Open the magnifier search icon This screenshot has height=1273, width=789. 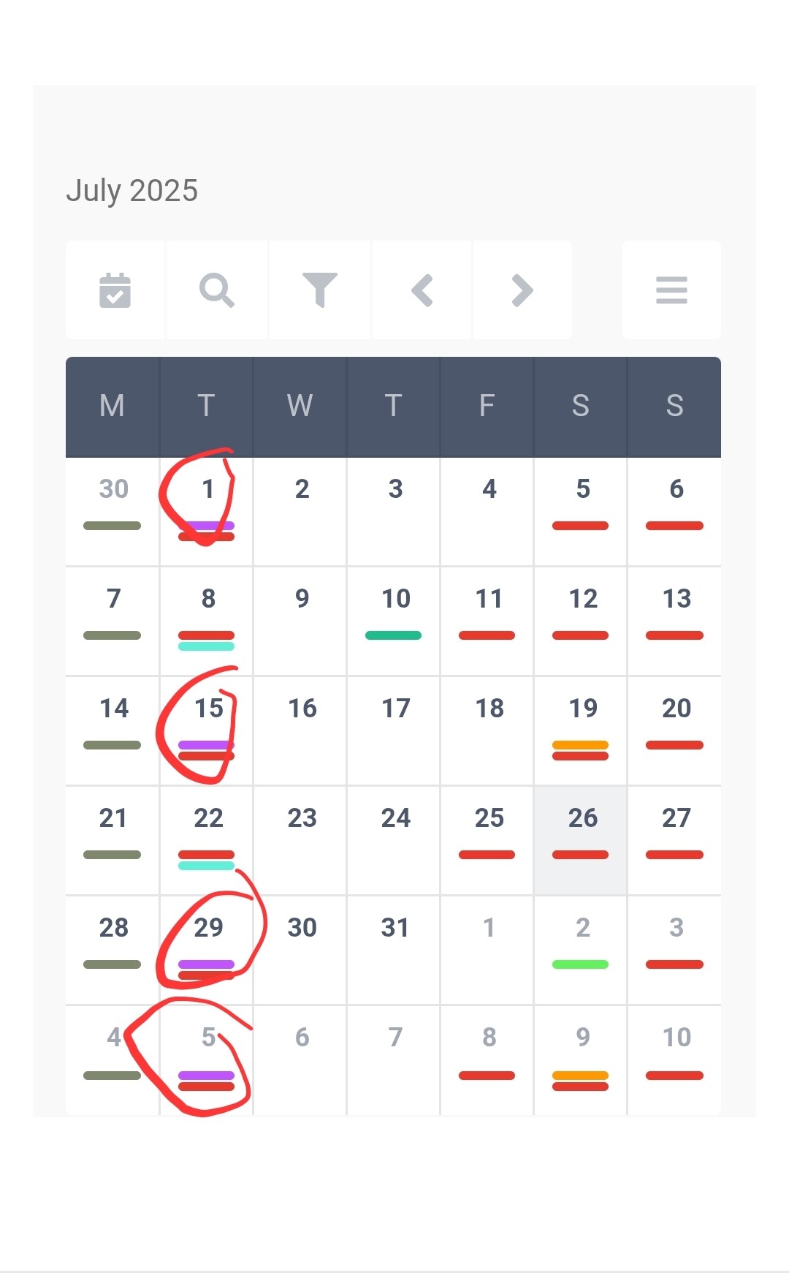pos(217,290)
